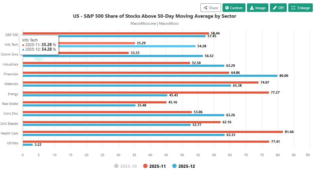Select the Financials 2025-12 blue bar
The width and height of the screenshot is (314, 172).
coord(150,76)
